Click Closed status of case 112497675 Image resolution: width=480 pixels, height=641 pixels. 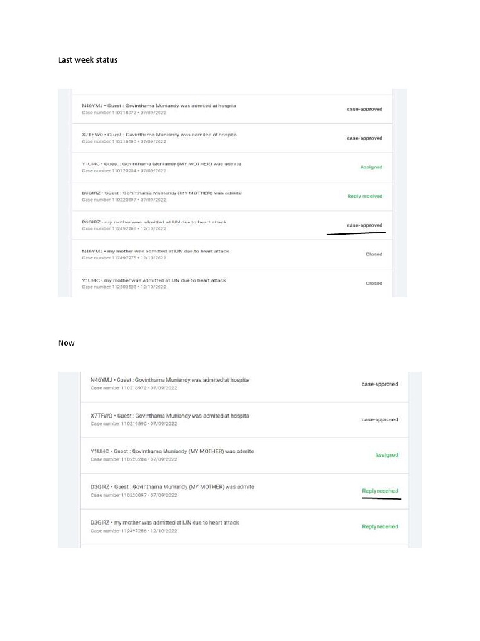(x=374, y=254)
